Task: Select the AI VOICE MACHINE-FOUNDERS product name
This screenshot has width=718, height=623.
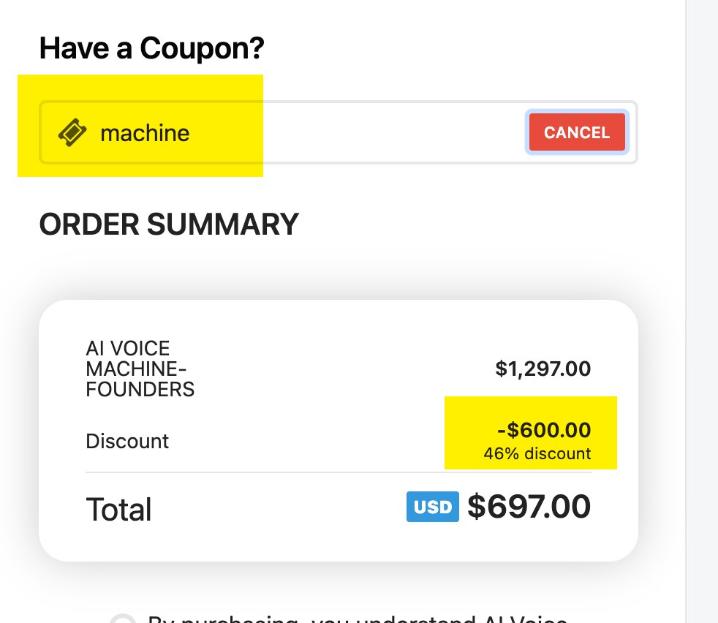Action: click(140, 369)
